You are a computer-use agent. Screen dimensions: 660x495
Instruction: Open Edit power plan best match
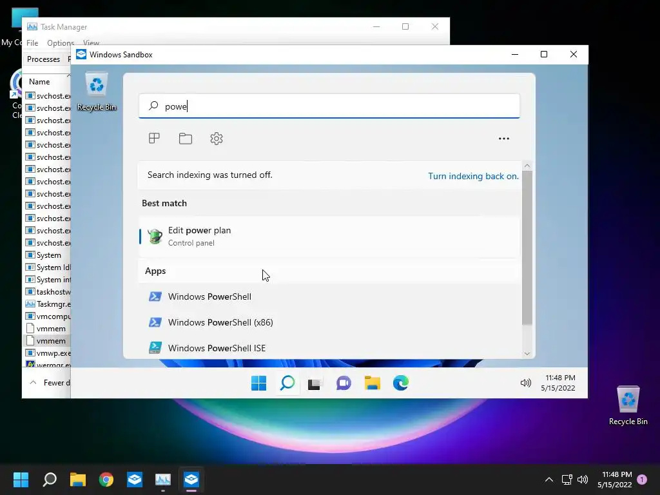coord(329,237)
